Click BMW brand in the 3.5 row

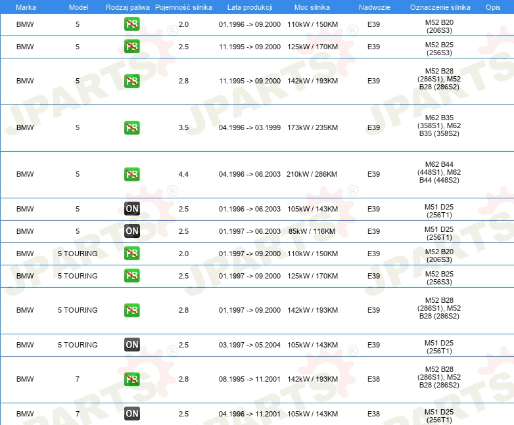pyautogui.click(x=25, y=127)
